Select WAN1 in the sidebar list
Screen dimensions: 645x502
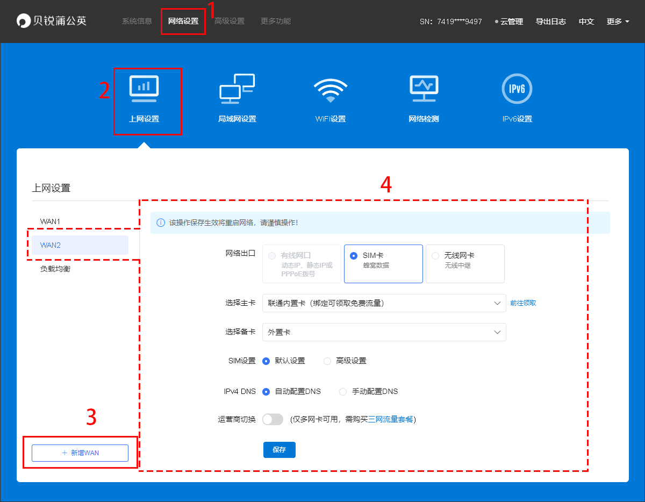[x=51, y=221]
